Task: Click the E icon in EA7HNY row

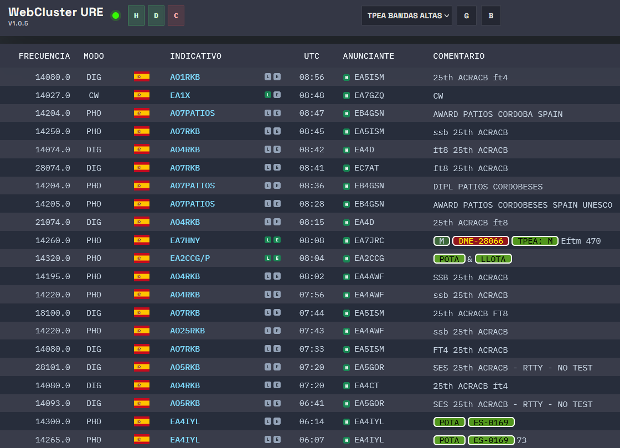Action: tap(277, 240)
